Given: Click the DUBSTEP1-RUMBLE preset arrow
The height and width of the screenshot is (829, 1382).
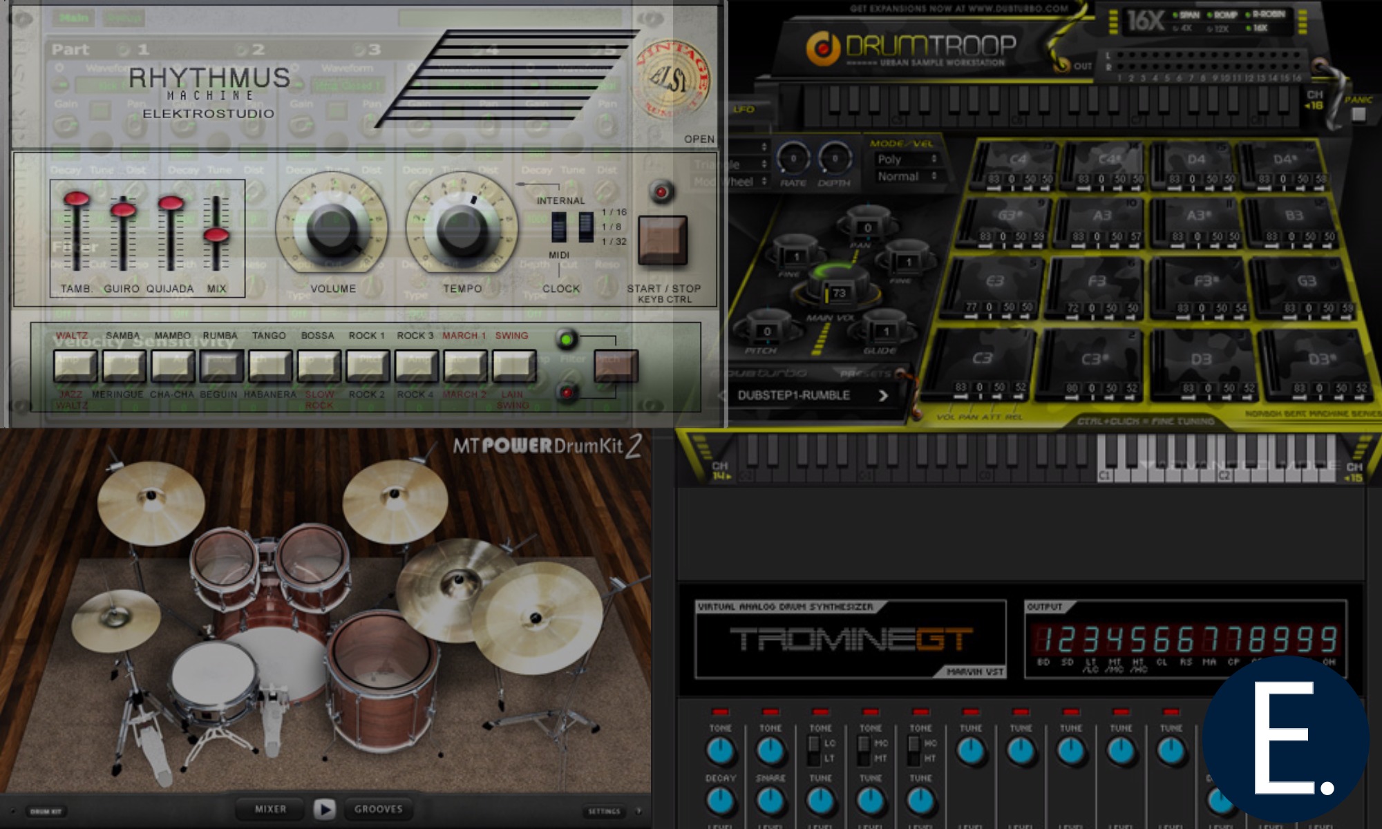Looking at the screenshot, I should pos(883,395).
